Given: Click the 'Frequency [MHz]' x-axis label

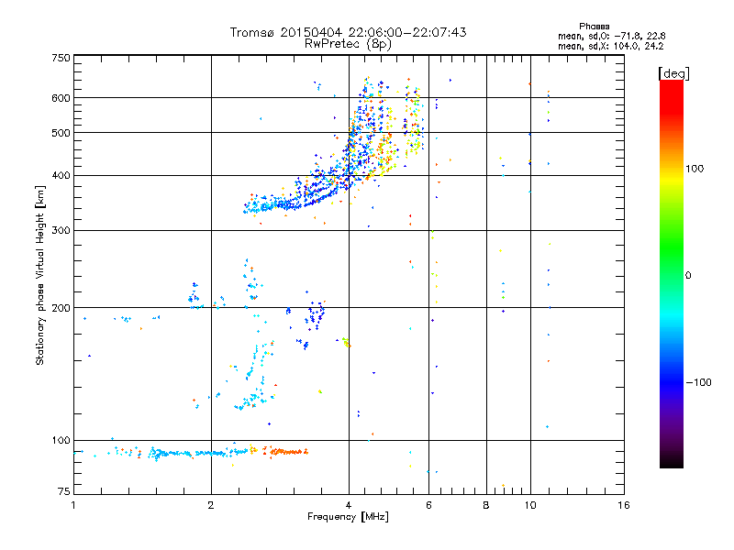Looking at the screenshot, I should (x=348, y=517).
